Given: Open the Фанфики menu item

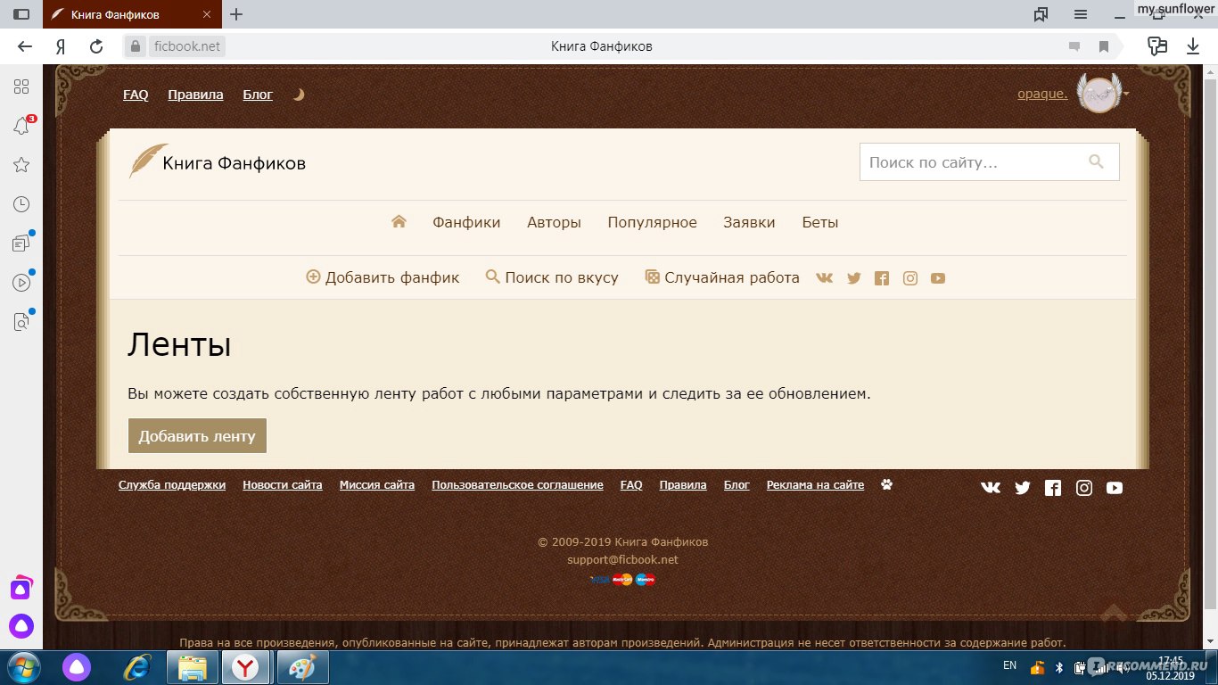Looking at the screenshot, I should pyautogui.click(x=466, y=222).
